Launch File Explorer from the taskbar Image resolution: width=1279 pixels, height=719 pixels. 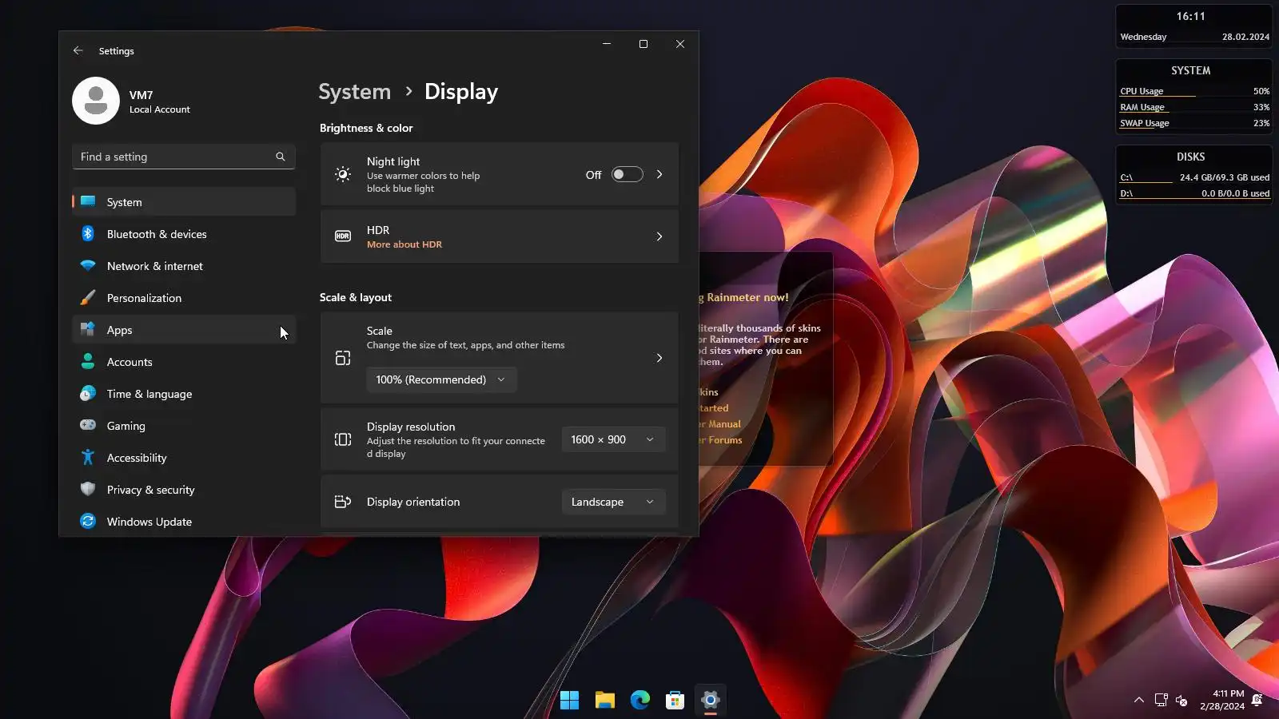[605, 701]
